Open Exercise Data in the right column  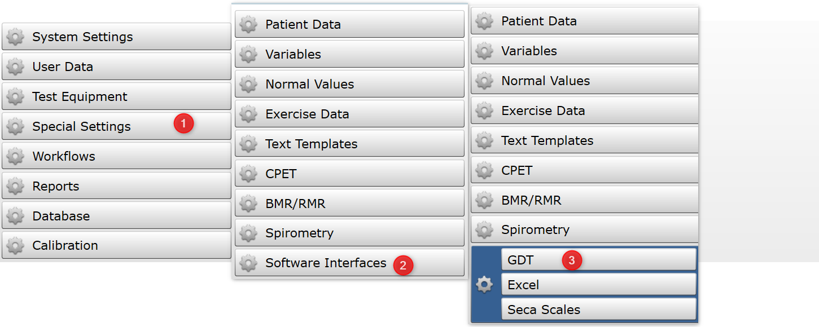point(585,111)
